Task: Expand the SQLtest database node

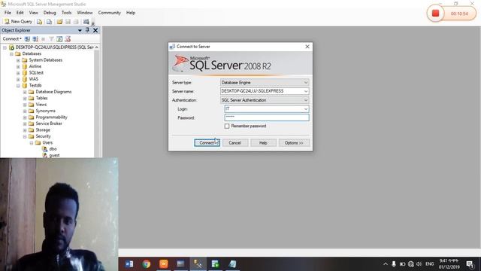Action: coord(18,73)
